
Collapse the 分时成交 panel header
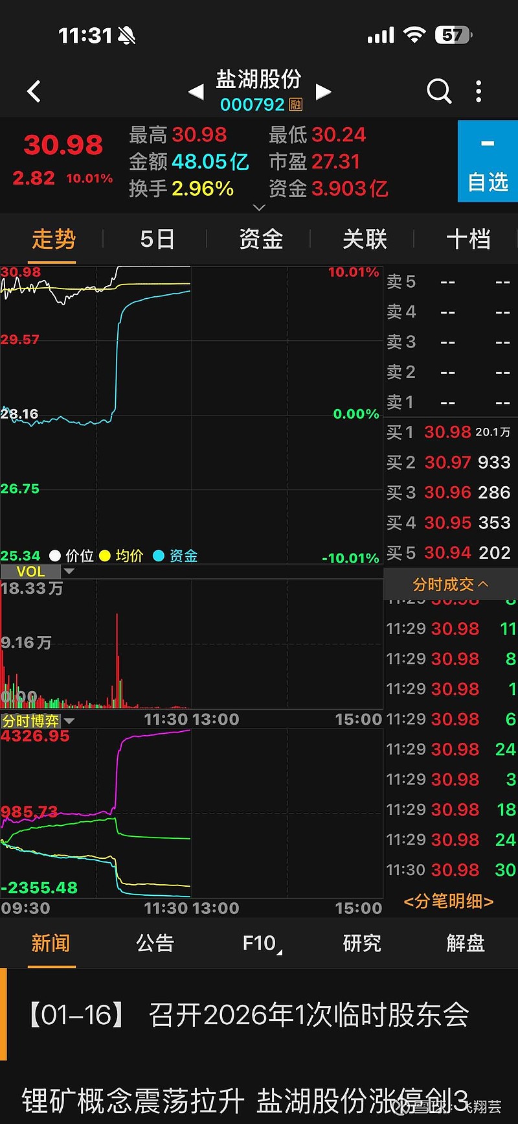[x=451, y=585]
